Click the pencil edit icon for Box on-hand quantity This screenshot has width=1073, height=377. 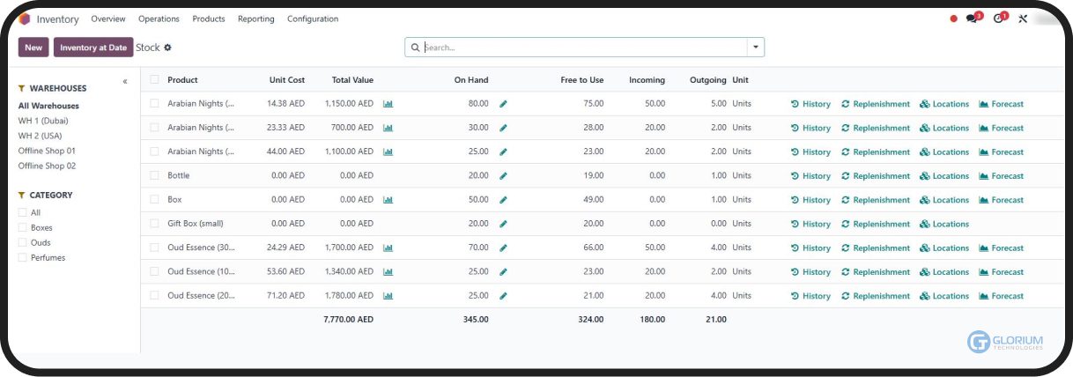[503, 200]
